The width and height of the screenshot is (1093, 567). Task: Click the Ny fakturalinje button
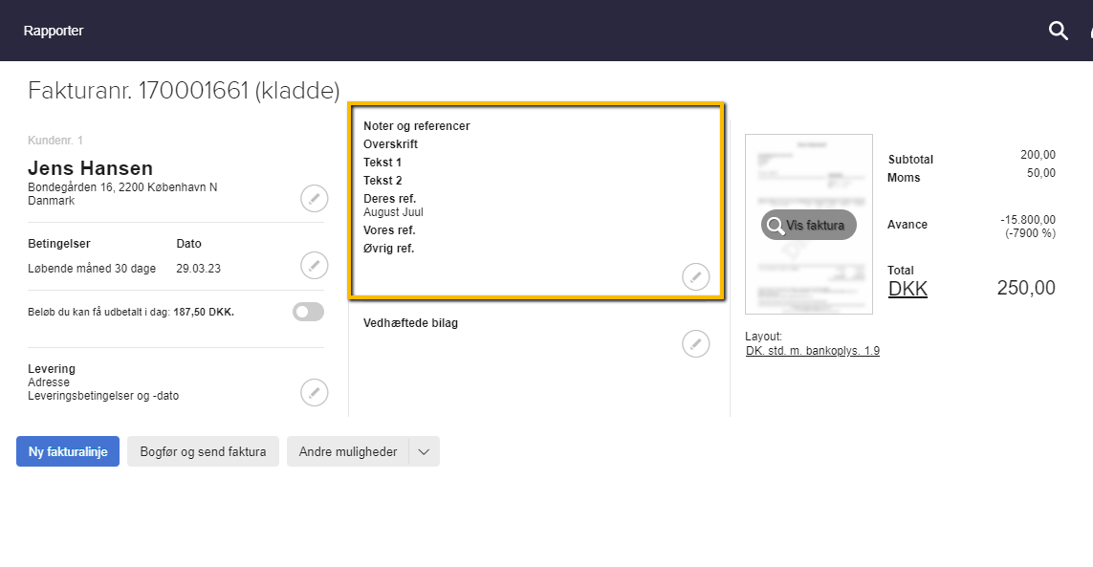click(67, 451)
